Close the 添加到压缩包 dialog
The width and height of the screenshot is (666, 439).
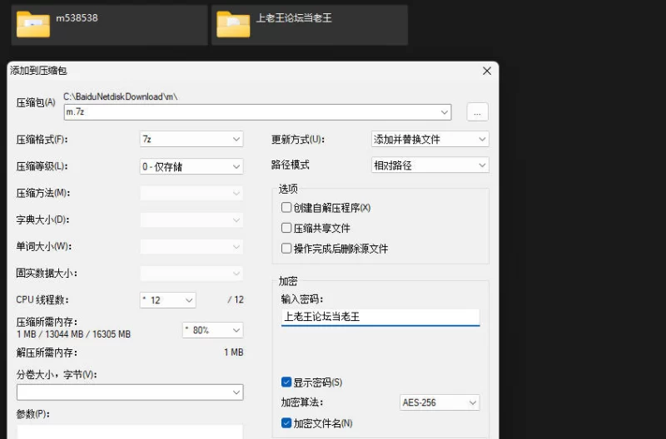click(x=487, y=71)
